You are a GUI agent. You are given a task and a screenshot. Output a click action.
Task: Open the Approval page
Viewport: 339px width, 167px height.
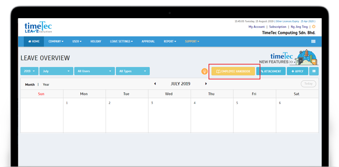click(148, 41)
